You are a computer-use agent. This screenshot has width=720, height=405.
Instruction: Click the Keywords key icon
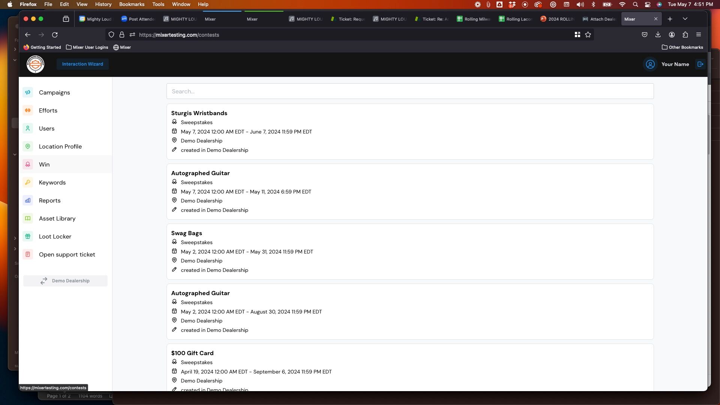[x=28, y=183]
